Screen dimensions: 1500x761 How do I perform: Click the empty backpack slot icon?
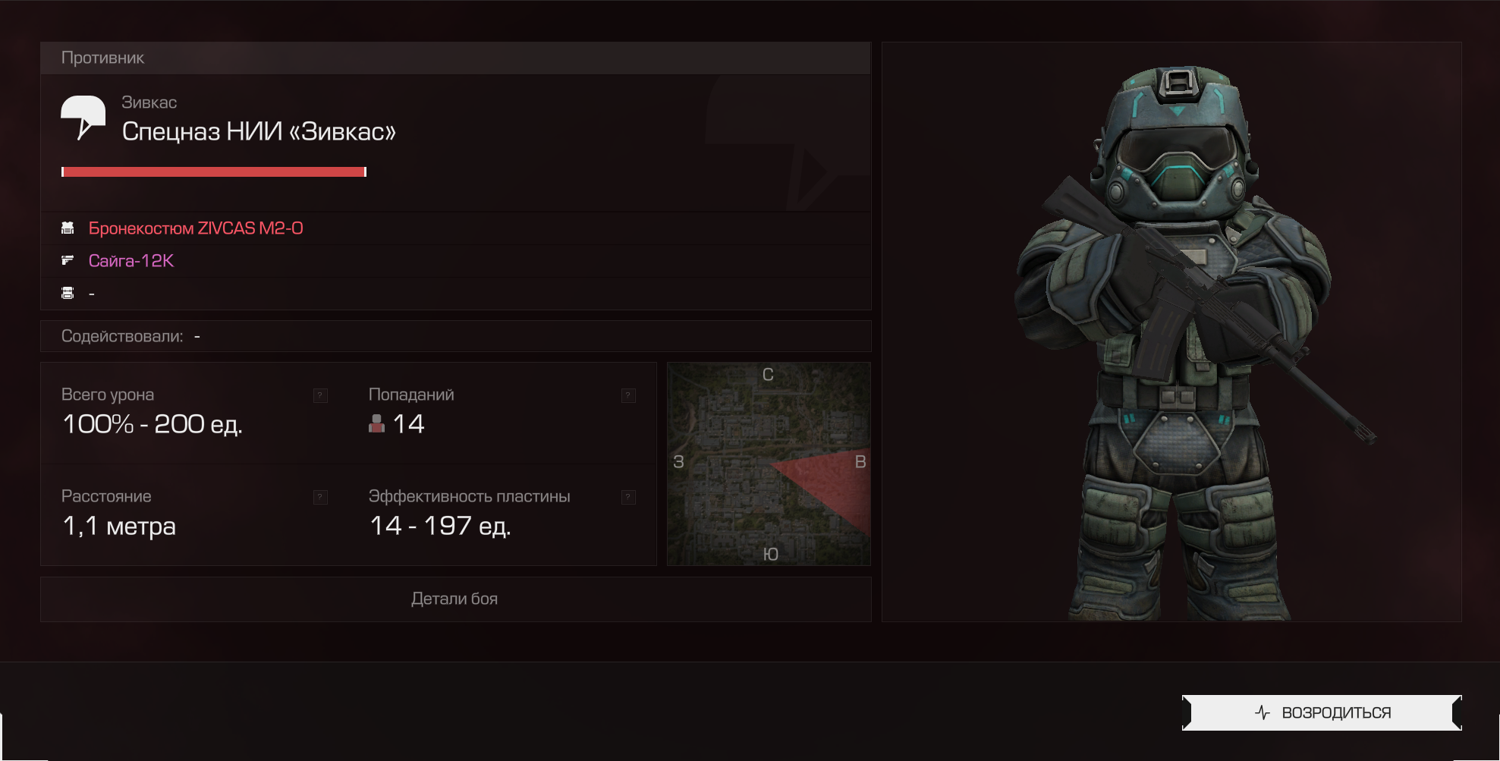tap(68, 293)
